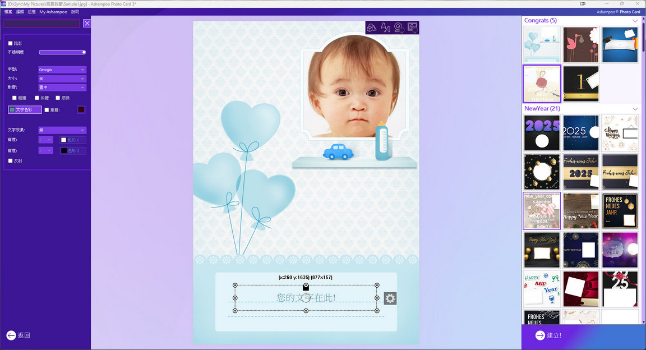Click the webcam capture icon
The height and width of the screenshot is (350, 646).
pyautogui.click(x=399, y=27)
